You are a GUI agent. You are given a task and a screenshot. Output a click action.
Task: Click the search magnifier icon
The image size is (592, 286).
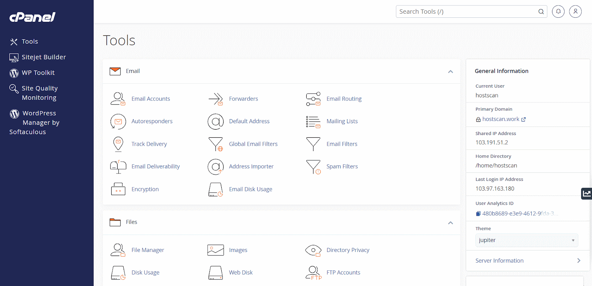(541, 11)
